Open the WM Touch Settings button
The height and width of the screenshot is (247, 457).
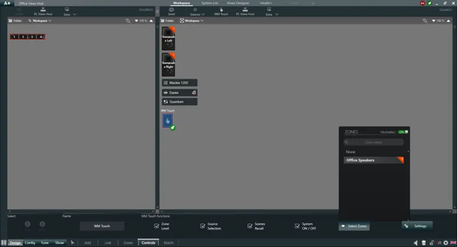pyautogui.click(x=417, y=226)
